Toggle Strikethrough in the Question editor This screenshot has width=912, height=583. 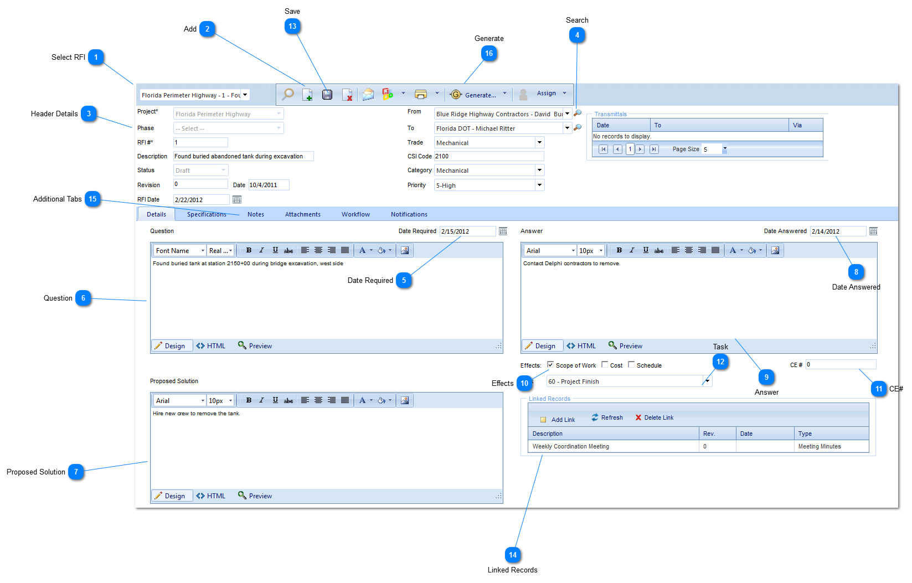288,250
